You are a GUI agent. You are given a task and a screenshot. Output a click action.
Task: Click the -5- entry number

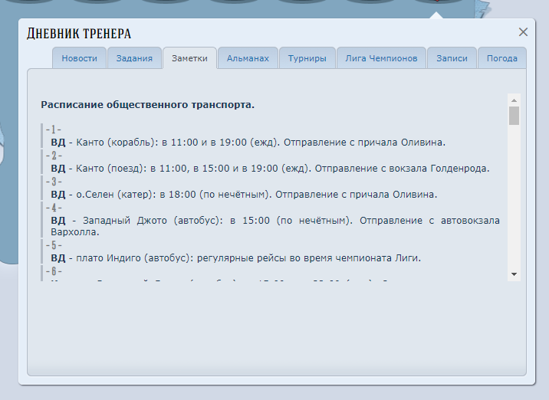point(54,245)
